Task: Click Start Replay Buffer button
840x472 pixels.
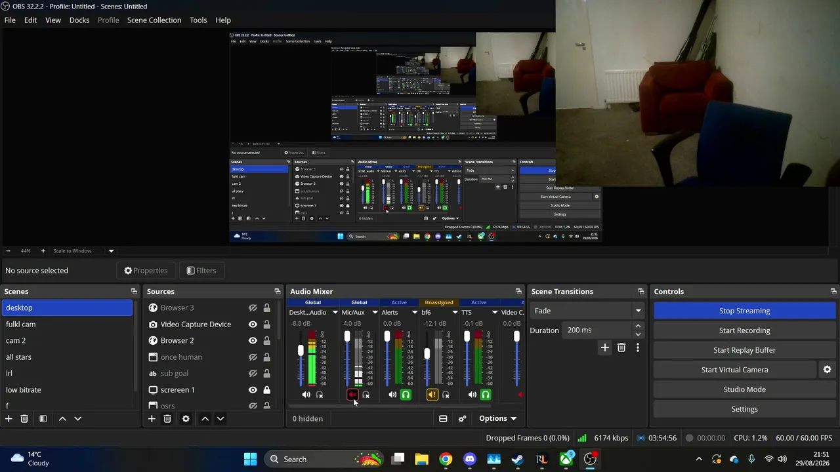Action: [744, 350]
